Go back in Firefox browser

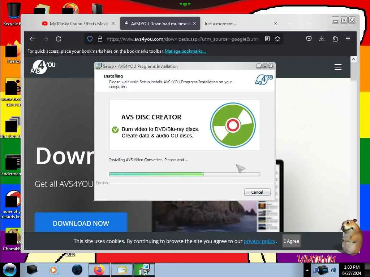[33, 39]
